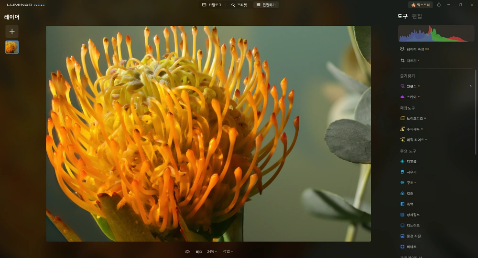Viewport: 478px width, 258px height.
Task: Open the 노이즈리스 noiseless tool
Action: pos(413,118)
